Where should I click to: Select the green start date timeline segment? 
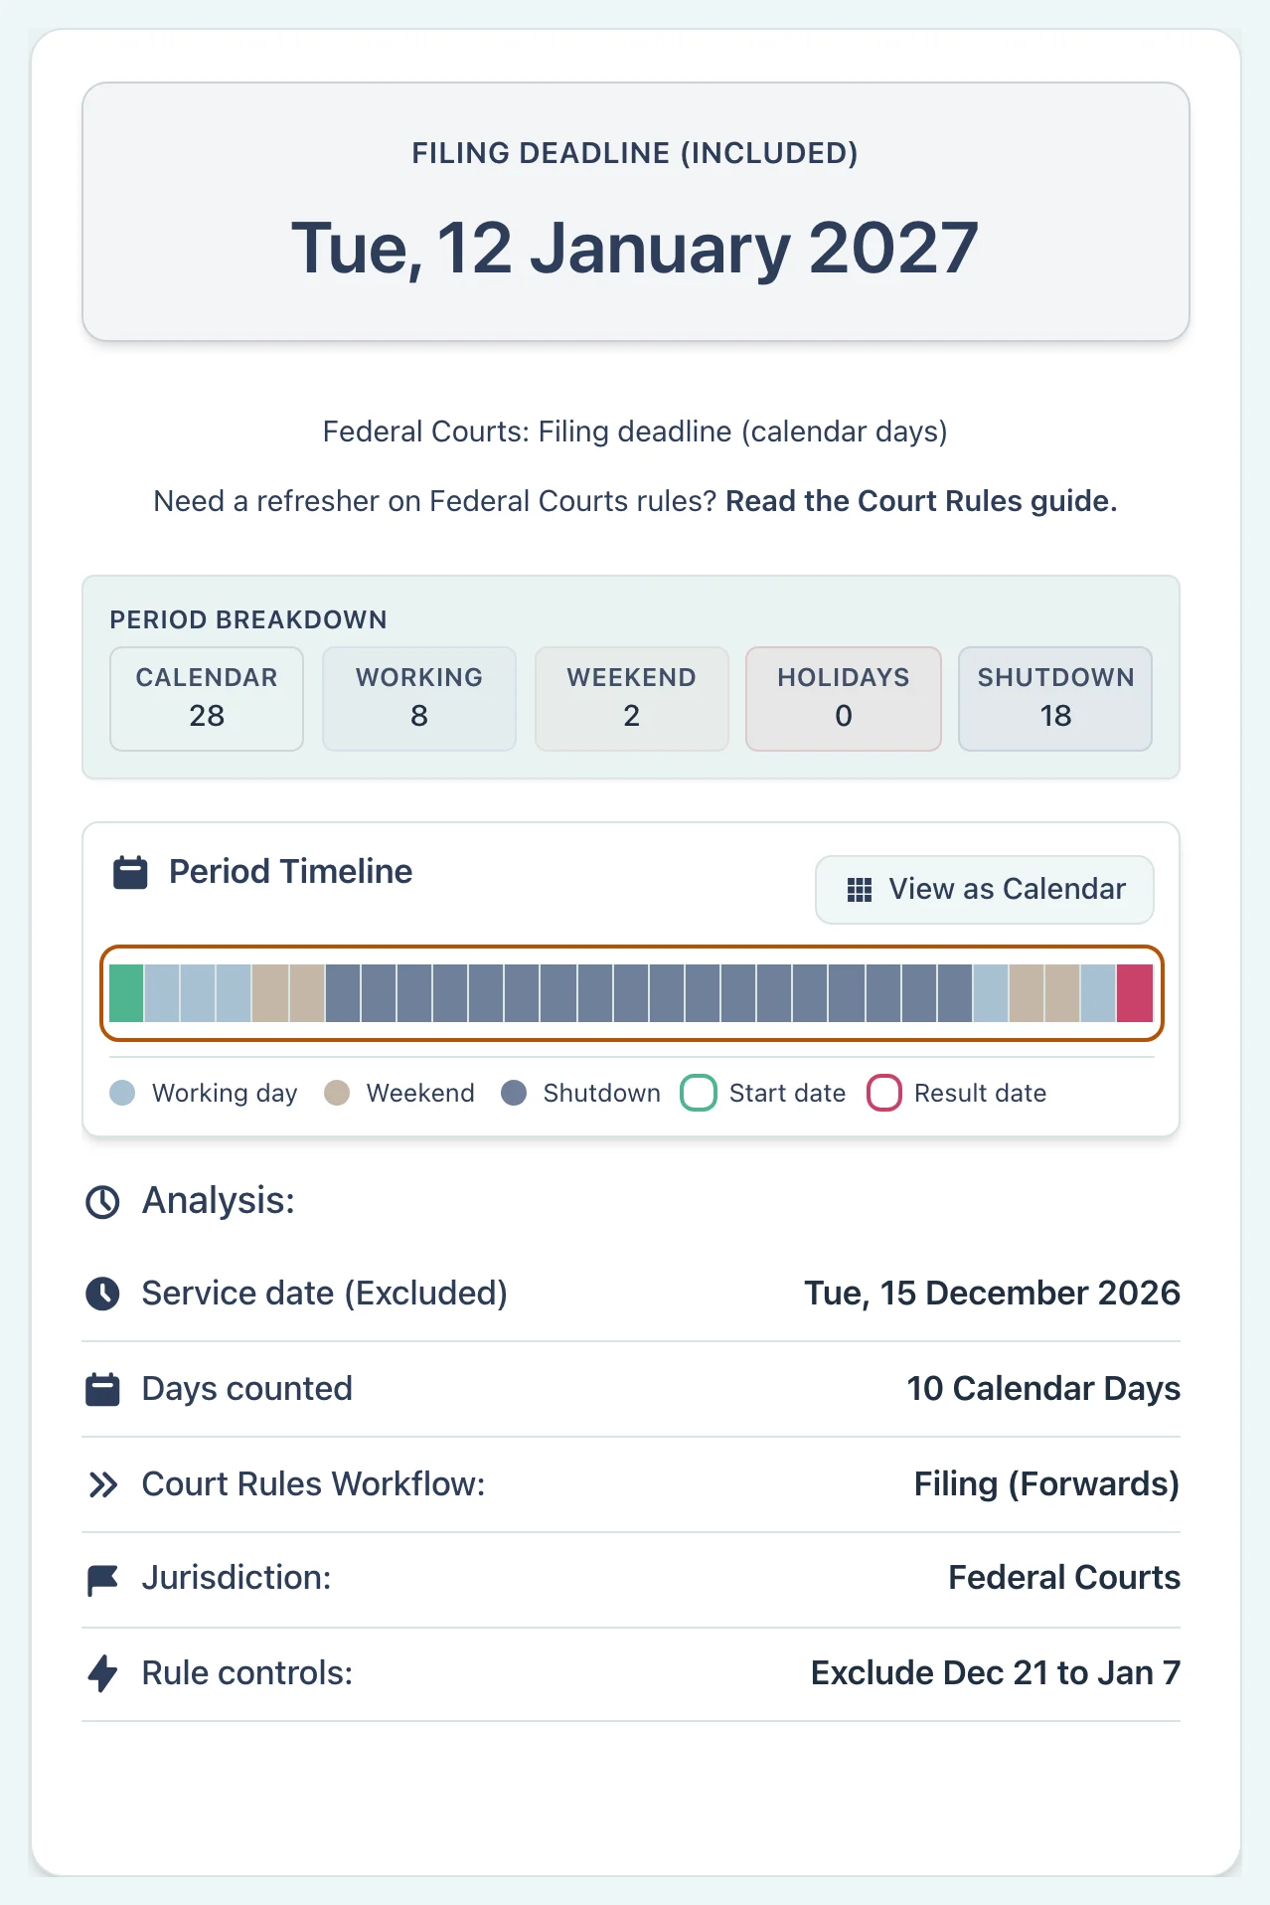coord(126,993)
